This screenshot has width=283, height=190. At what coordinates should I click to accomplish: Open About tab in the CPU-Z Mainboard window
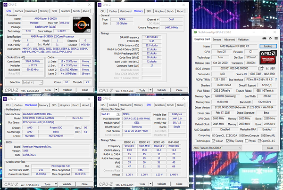point(85,105)
